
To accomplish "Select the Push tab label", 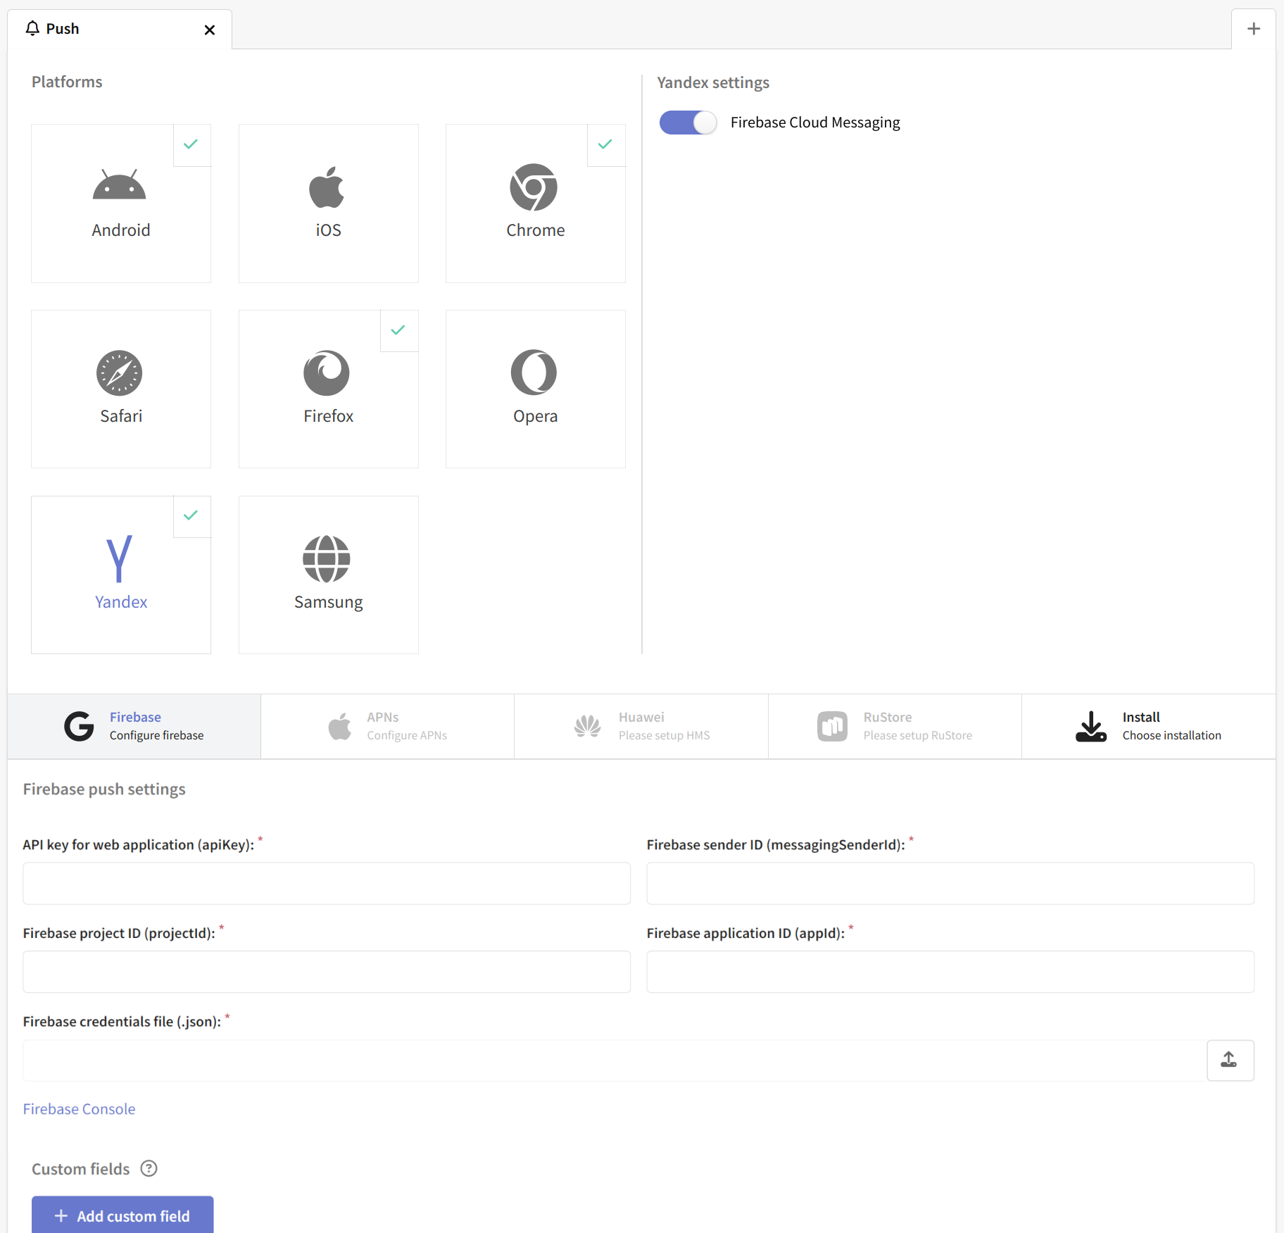I will click(63, 29).
